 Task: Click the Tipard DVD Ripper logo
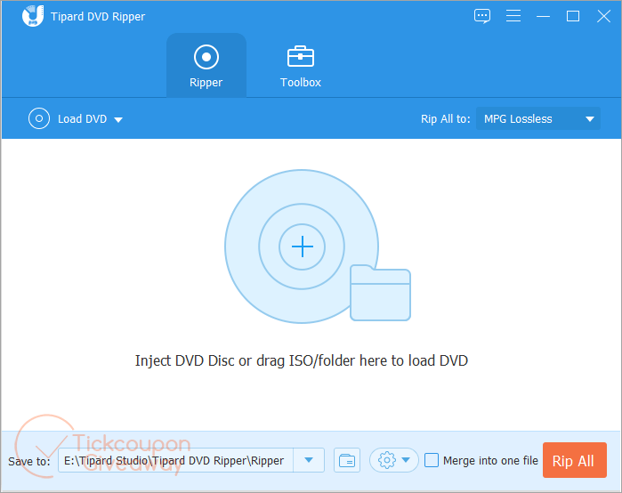click(x=33, y=16)
